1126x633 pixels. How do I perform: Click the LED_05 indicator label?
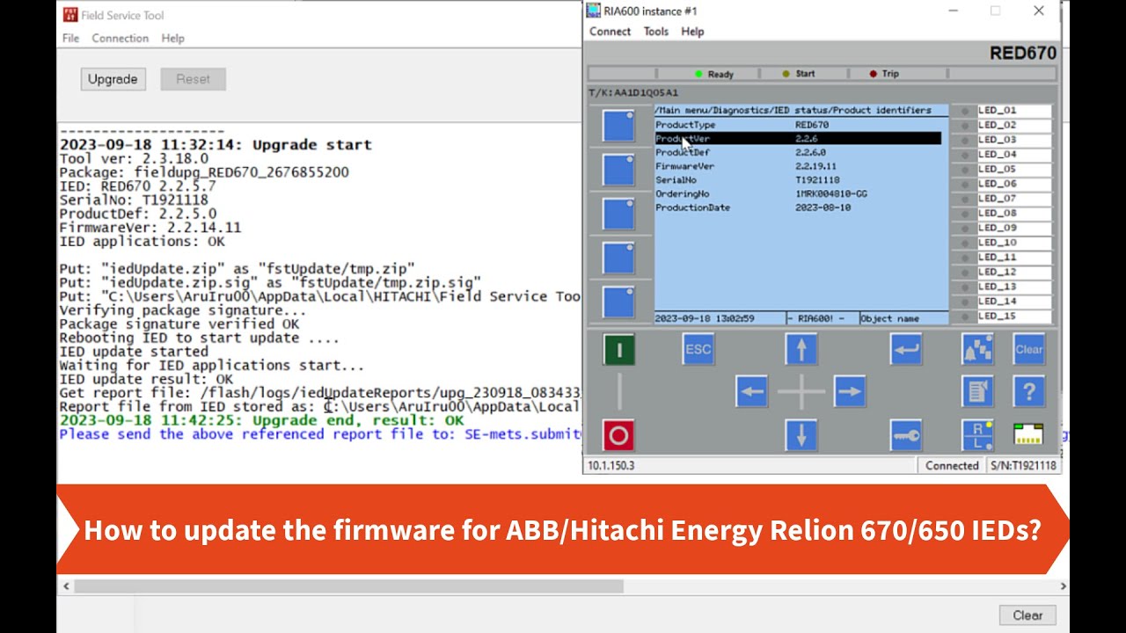1013,169
